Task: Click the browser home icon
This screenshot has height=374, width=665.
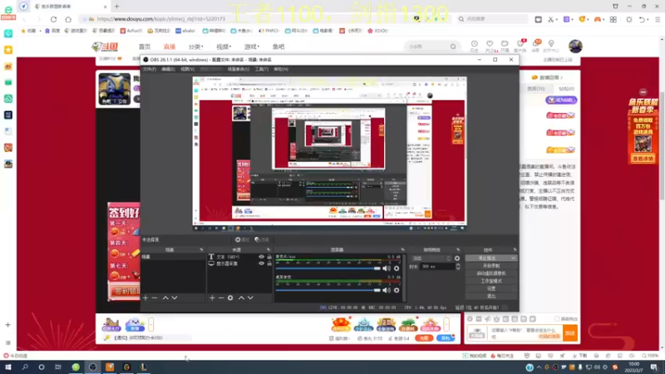Action: 68,19
